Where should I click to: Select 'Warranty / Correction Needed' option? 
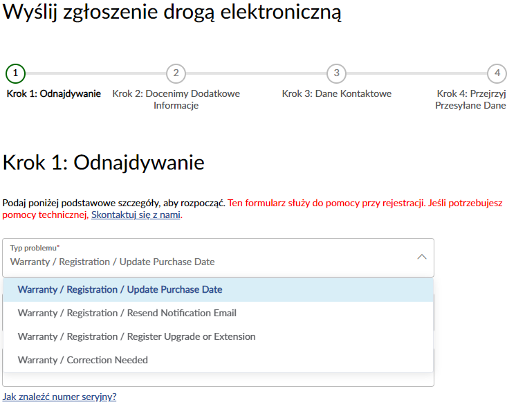coord(83,361)
